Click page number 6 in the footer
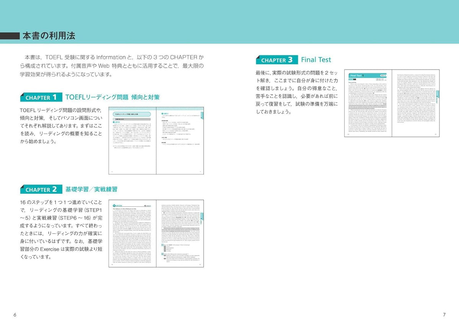The height and width of the screenshot is (327, 459). click(15, 315)
